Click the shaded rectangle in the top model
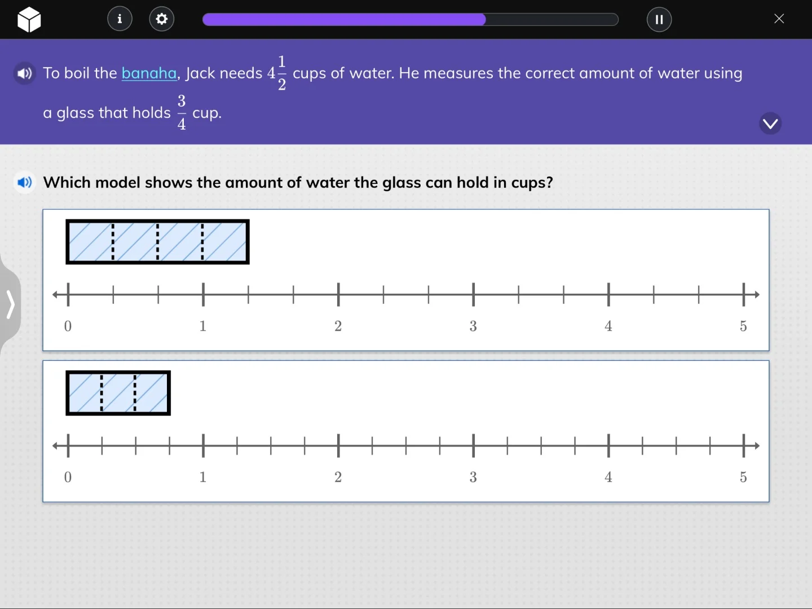This screenshot has width=812, height=609. point(157,241)
